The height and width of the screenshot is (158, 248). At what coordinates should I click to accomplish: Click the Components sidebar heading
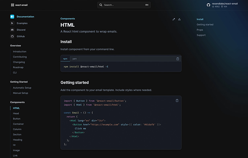18,102
